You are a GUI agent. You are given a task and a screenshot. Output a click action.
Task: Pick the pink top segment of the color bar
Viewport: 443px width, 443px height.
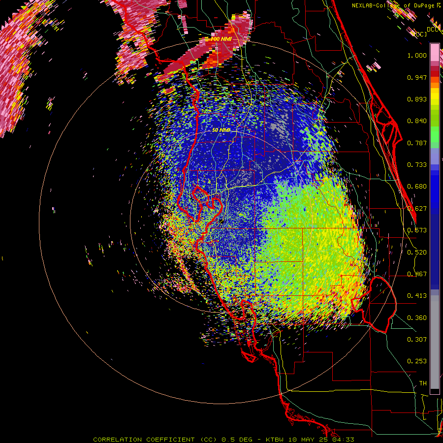pyautogui.click(x=435, y=53)
